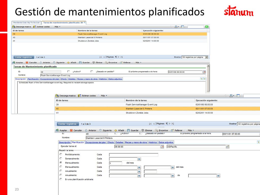Viewport: 260px width, 195px height.
Task: Click the scroll up arrow of task 39 form
Action: point(208,66)
